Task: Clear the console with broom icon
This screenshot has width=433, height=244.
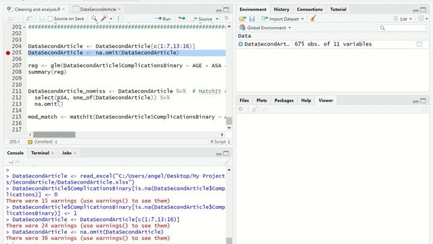Action: (227, 162)
